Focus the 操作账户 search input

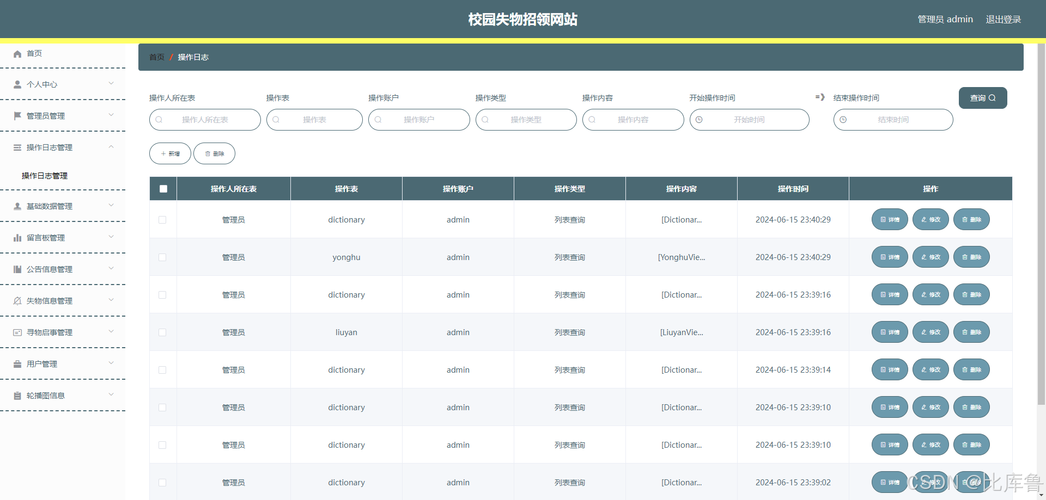tap(419, 120)
